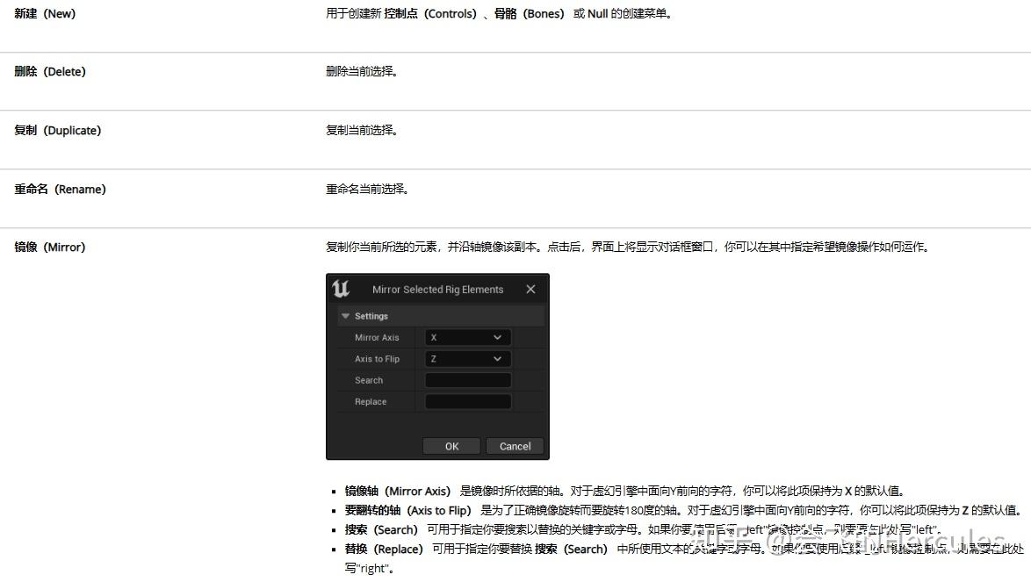Close the Mirror Selected Rig Elements dialog
The width and height of the screenshot is (1031, 582).
tap(530, 289)
